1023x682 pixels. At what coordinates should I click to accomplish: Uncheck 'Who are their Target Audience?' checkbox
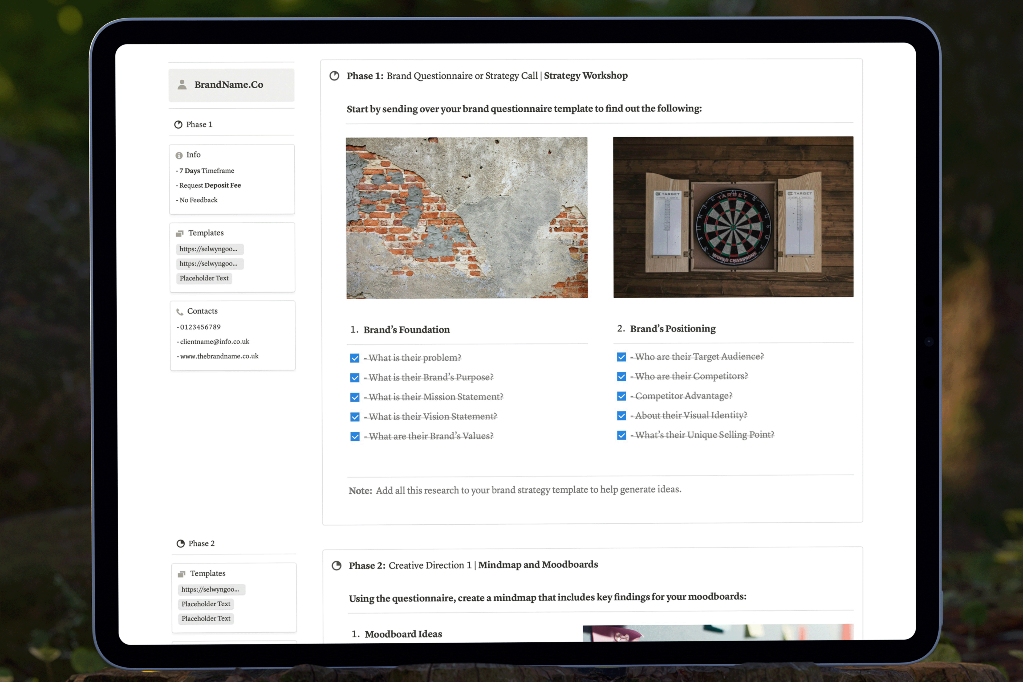pos(621,357)
